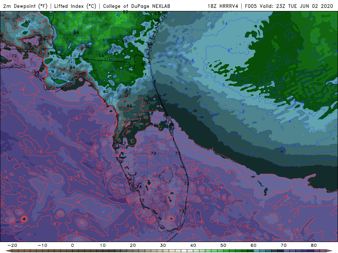Click the black dewpoint value 56 on the map
Screen dimensions: 338x253
[76, 32]
